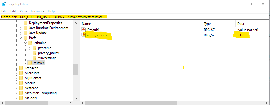Click REG_SZ type of settings.javafx row
The height and width of the screenshot is (105, 270).
point(209,35)
